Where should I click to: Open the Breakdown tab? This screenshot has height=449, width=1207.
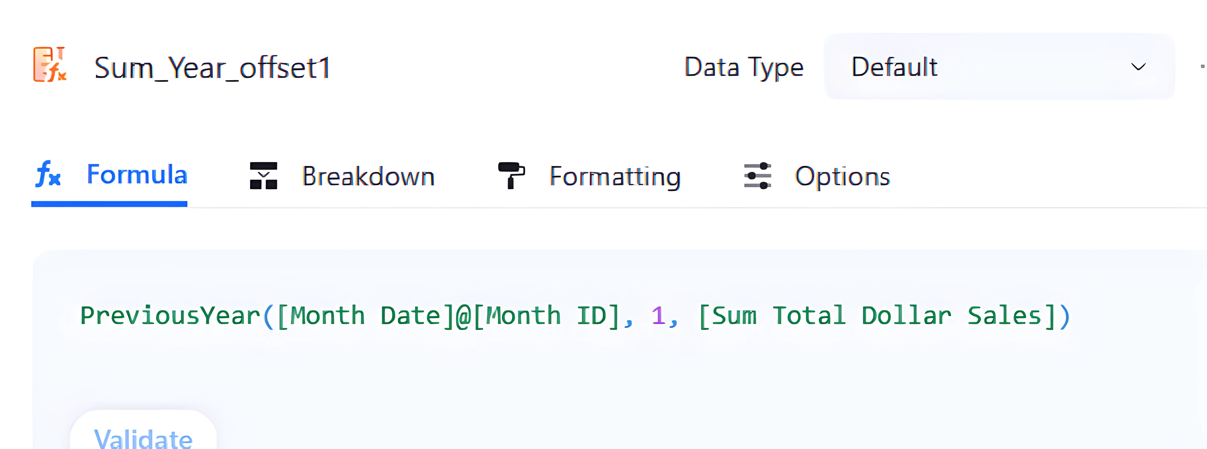click(x=368, y=177)
